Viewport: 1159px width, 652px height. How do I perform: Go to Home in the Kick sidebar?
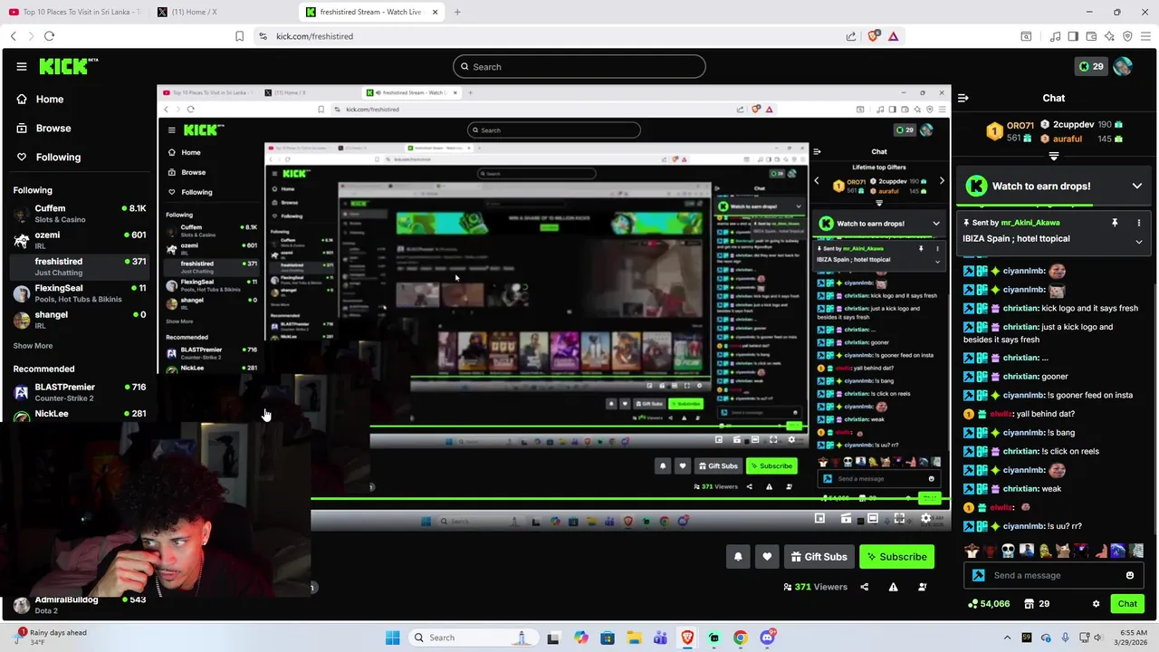(x=40, y=100)
